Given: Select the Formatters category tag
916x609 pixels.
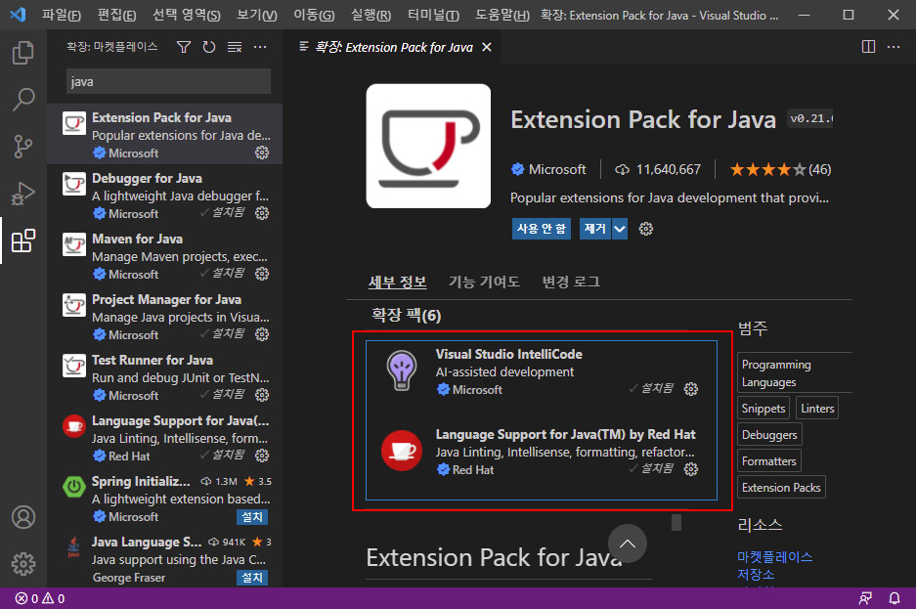Looking at the screenshot, I should coord(768,460).
